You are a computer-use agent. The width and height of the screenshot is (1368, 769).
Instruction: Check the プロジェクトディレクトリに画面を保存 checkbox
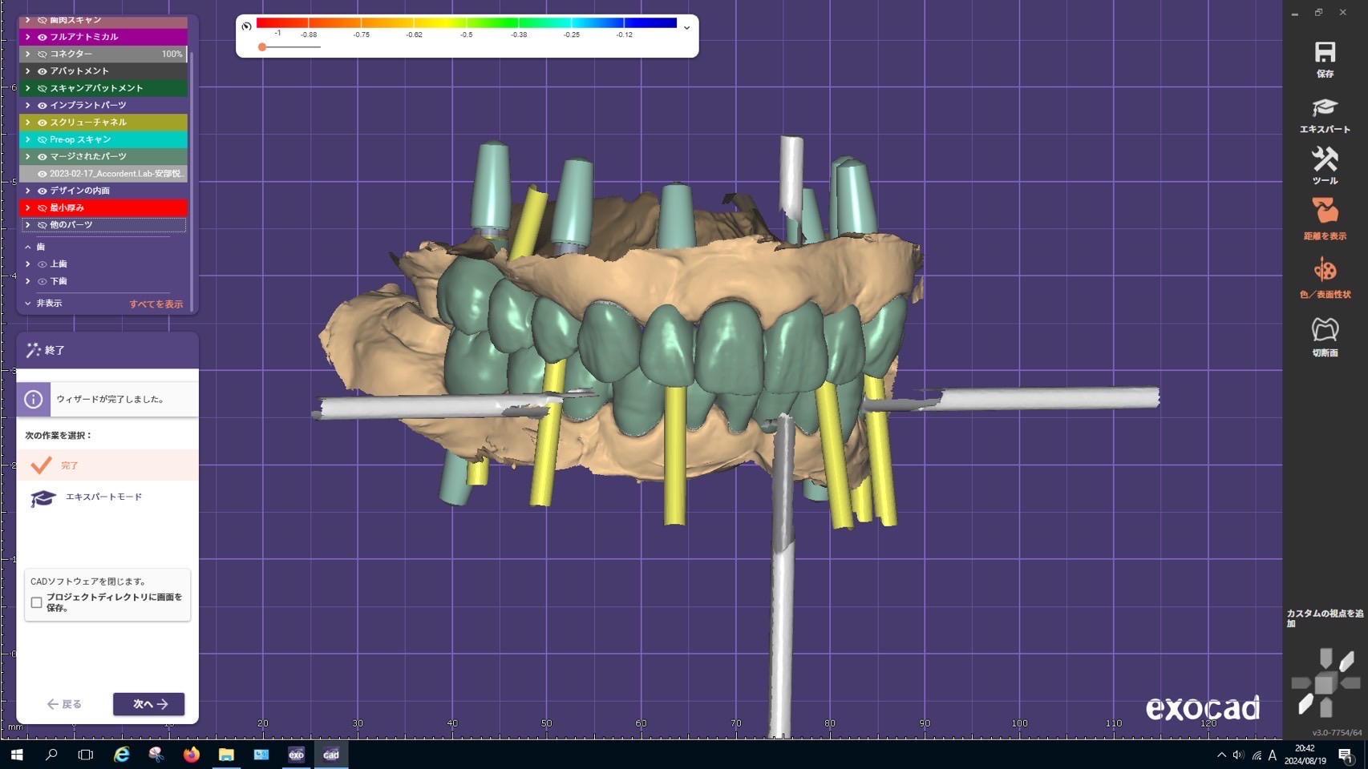point(37,602)
